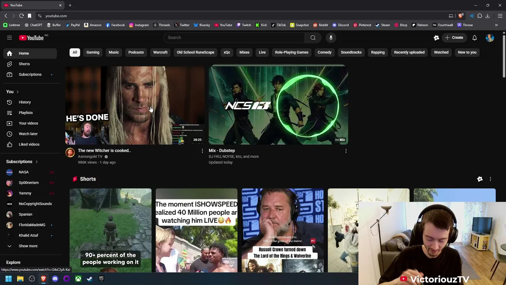Image resolution: width=506 pixels, height=285 pixels.
Task: Open a new browser tab
Action: point(70,5)
